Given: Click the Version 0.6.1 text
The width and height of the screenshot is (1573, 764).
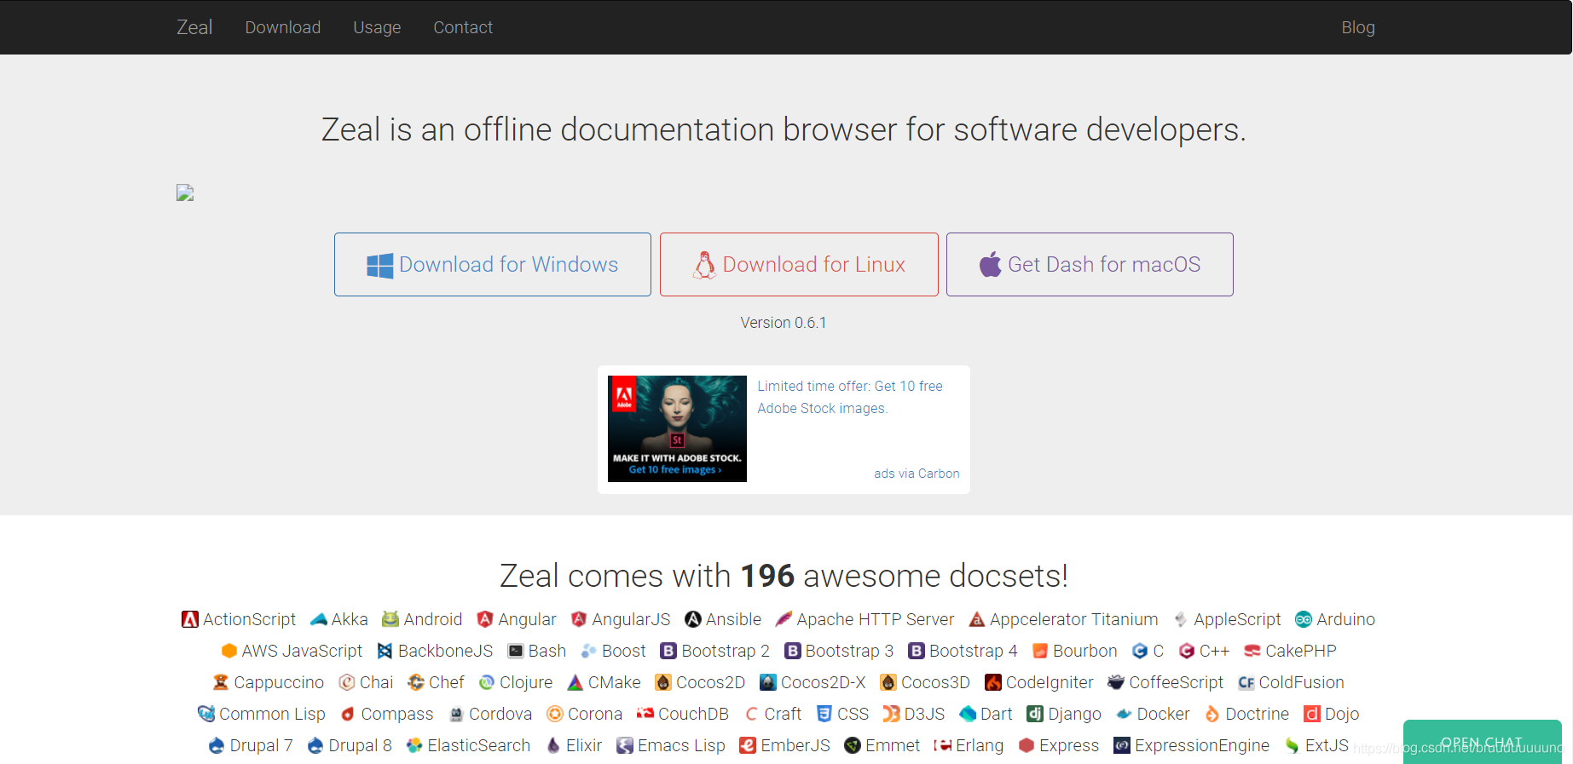Looking at the screenshot, I should tap(784, 323).
